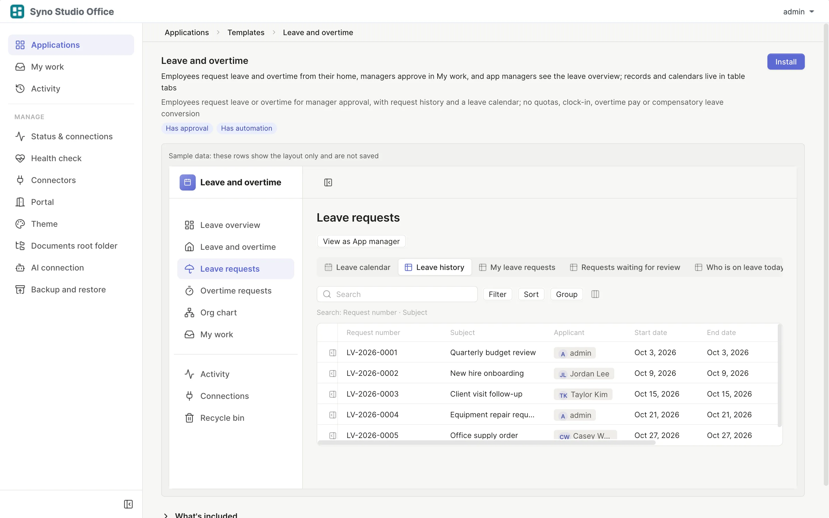Image resolution: width=829 pixels, height=518 pixels.
Task: Open the admin account dropdown
Action: click(798, 12)
